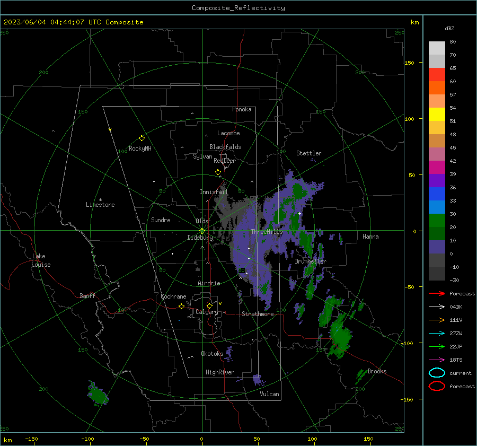Click the dBZ legend heading
The height and width of the screenshot is (446, 477).
pos(449,28)
